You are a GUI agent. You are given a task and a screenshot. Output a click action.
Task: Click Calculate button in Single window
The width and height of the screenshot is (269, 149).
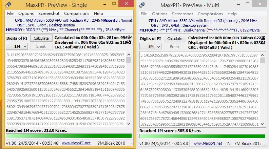pyautogui.click(x=41, y=38)
